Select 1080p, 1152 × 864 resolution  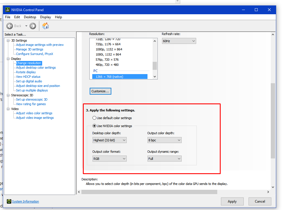109,49
